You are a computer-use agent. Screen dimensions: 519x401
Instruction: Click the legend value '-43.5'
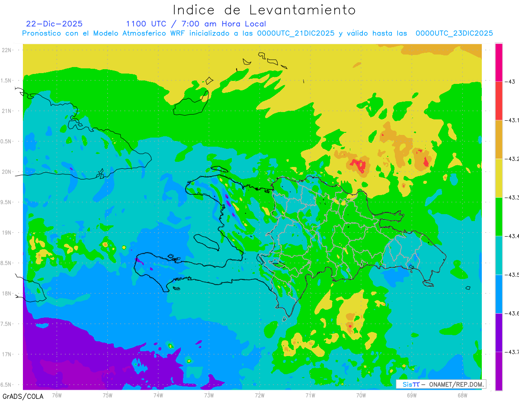pos(512,275)
